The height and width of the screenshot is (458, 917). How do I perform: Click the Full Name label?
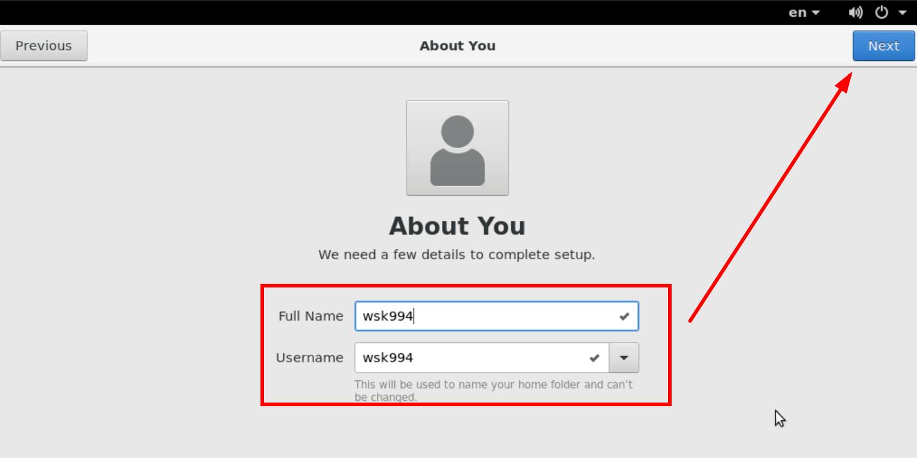tap(310, 316)
